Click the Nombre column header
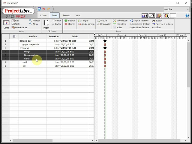This screenshot has height=144, width=192. [33, 36]
